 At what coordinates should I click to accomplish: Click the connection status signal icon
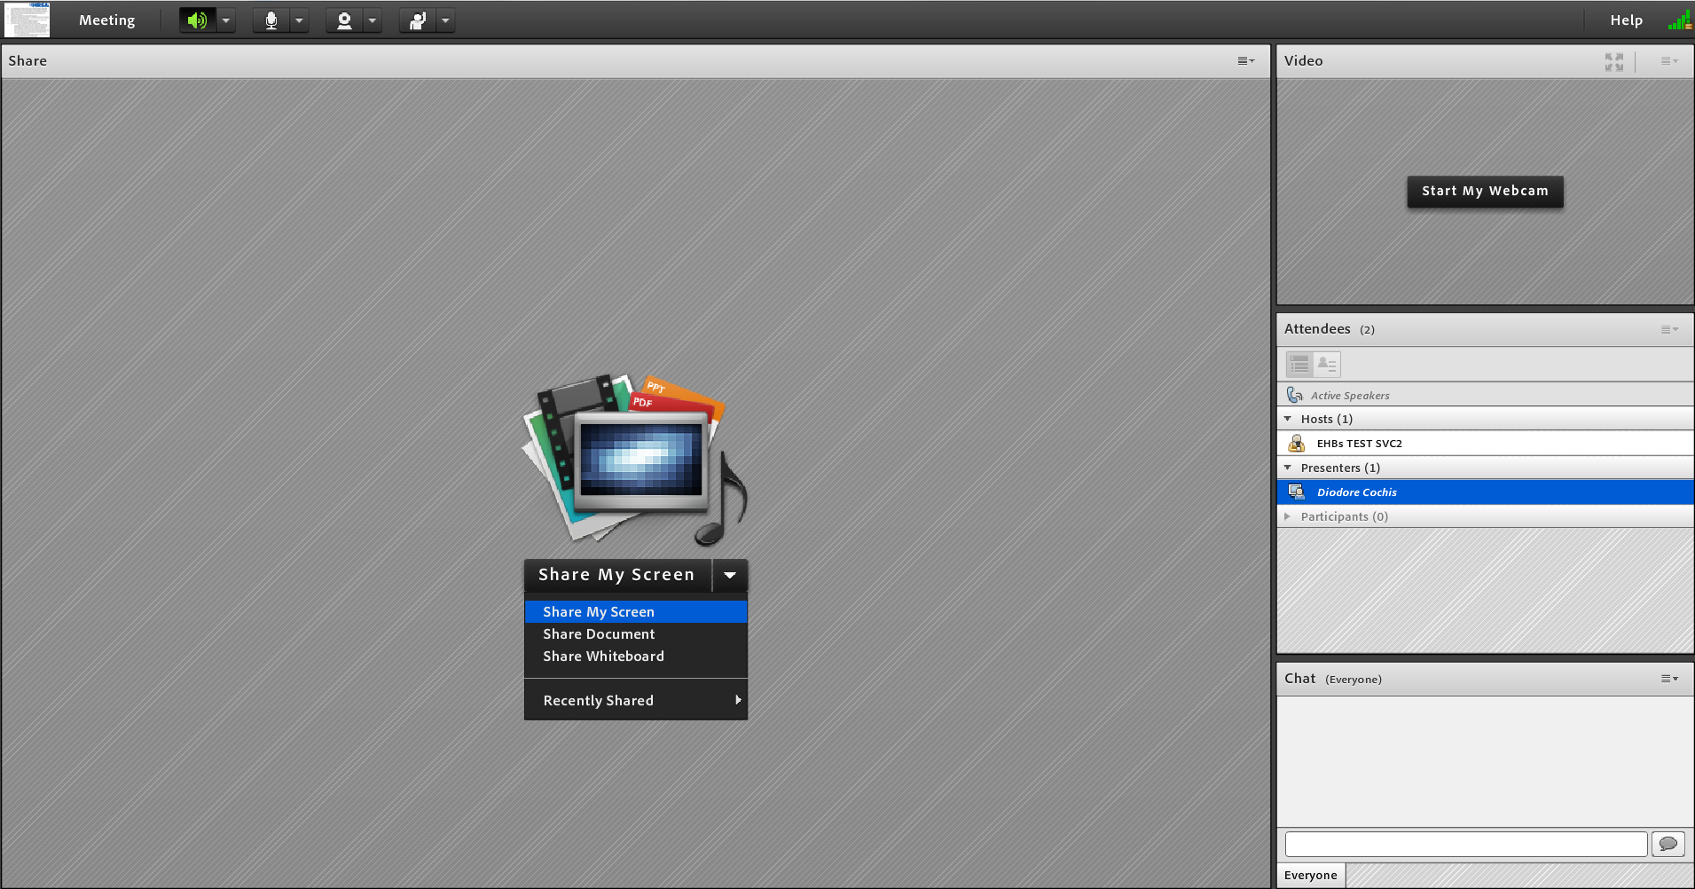(x=1679, y=20)
